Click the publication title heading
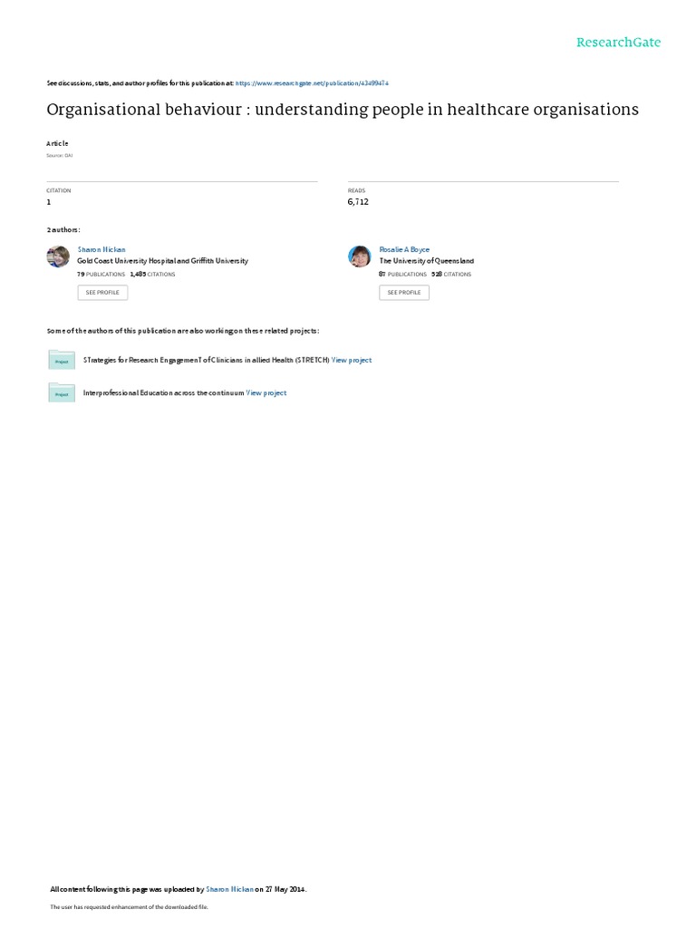696x928 pixels. click(343, 110)
